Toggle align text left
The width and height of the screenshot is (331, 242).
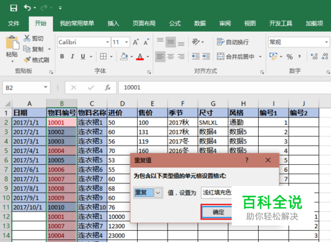tap(160, 57)
